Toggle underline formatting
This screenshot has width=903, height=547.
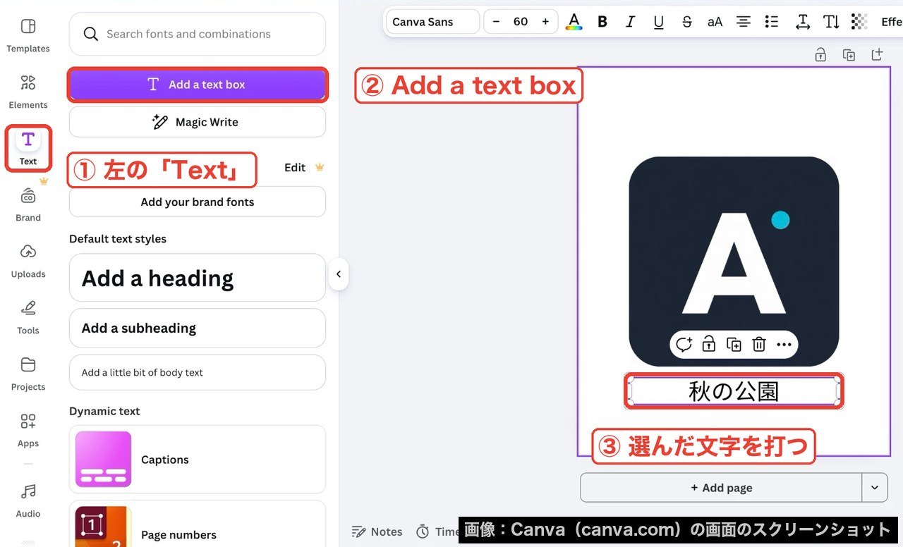pos(659,22)
